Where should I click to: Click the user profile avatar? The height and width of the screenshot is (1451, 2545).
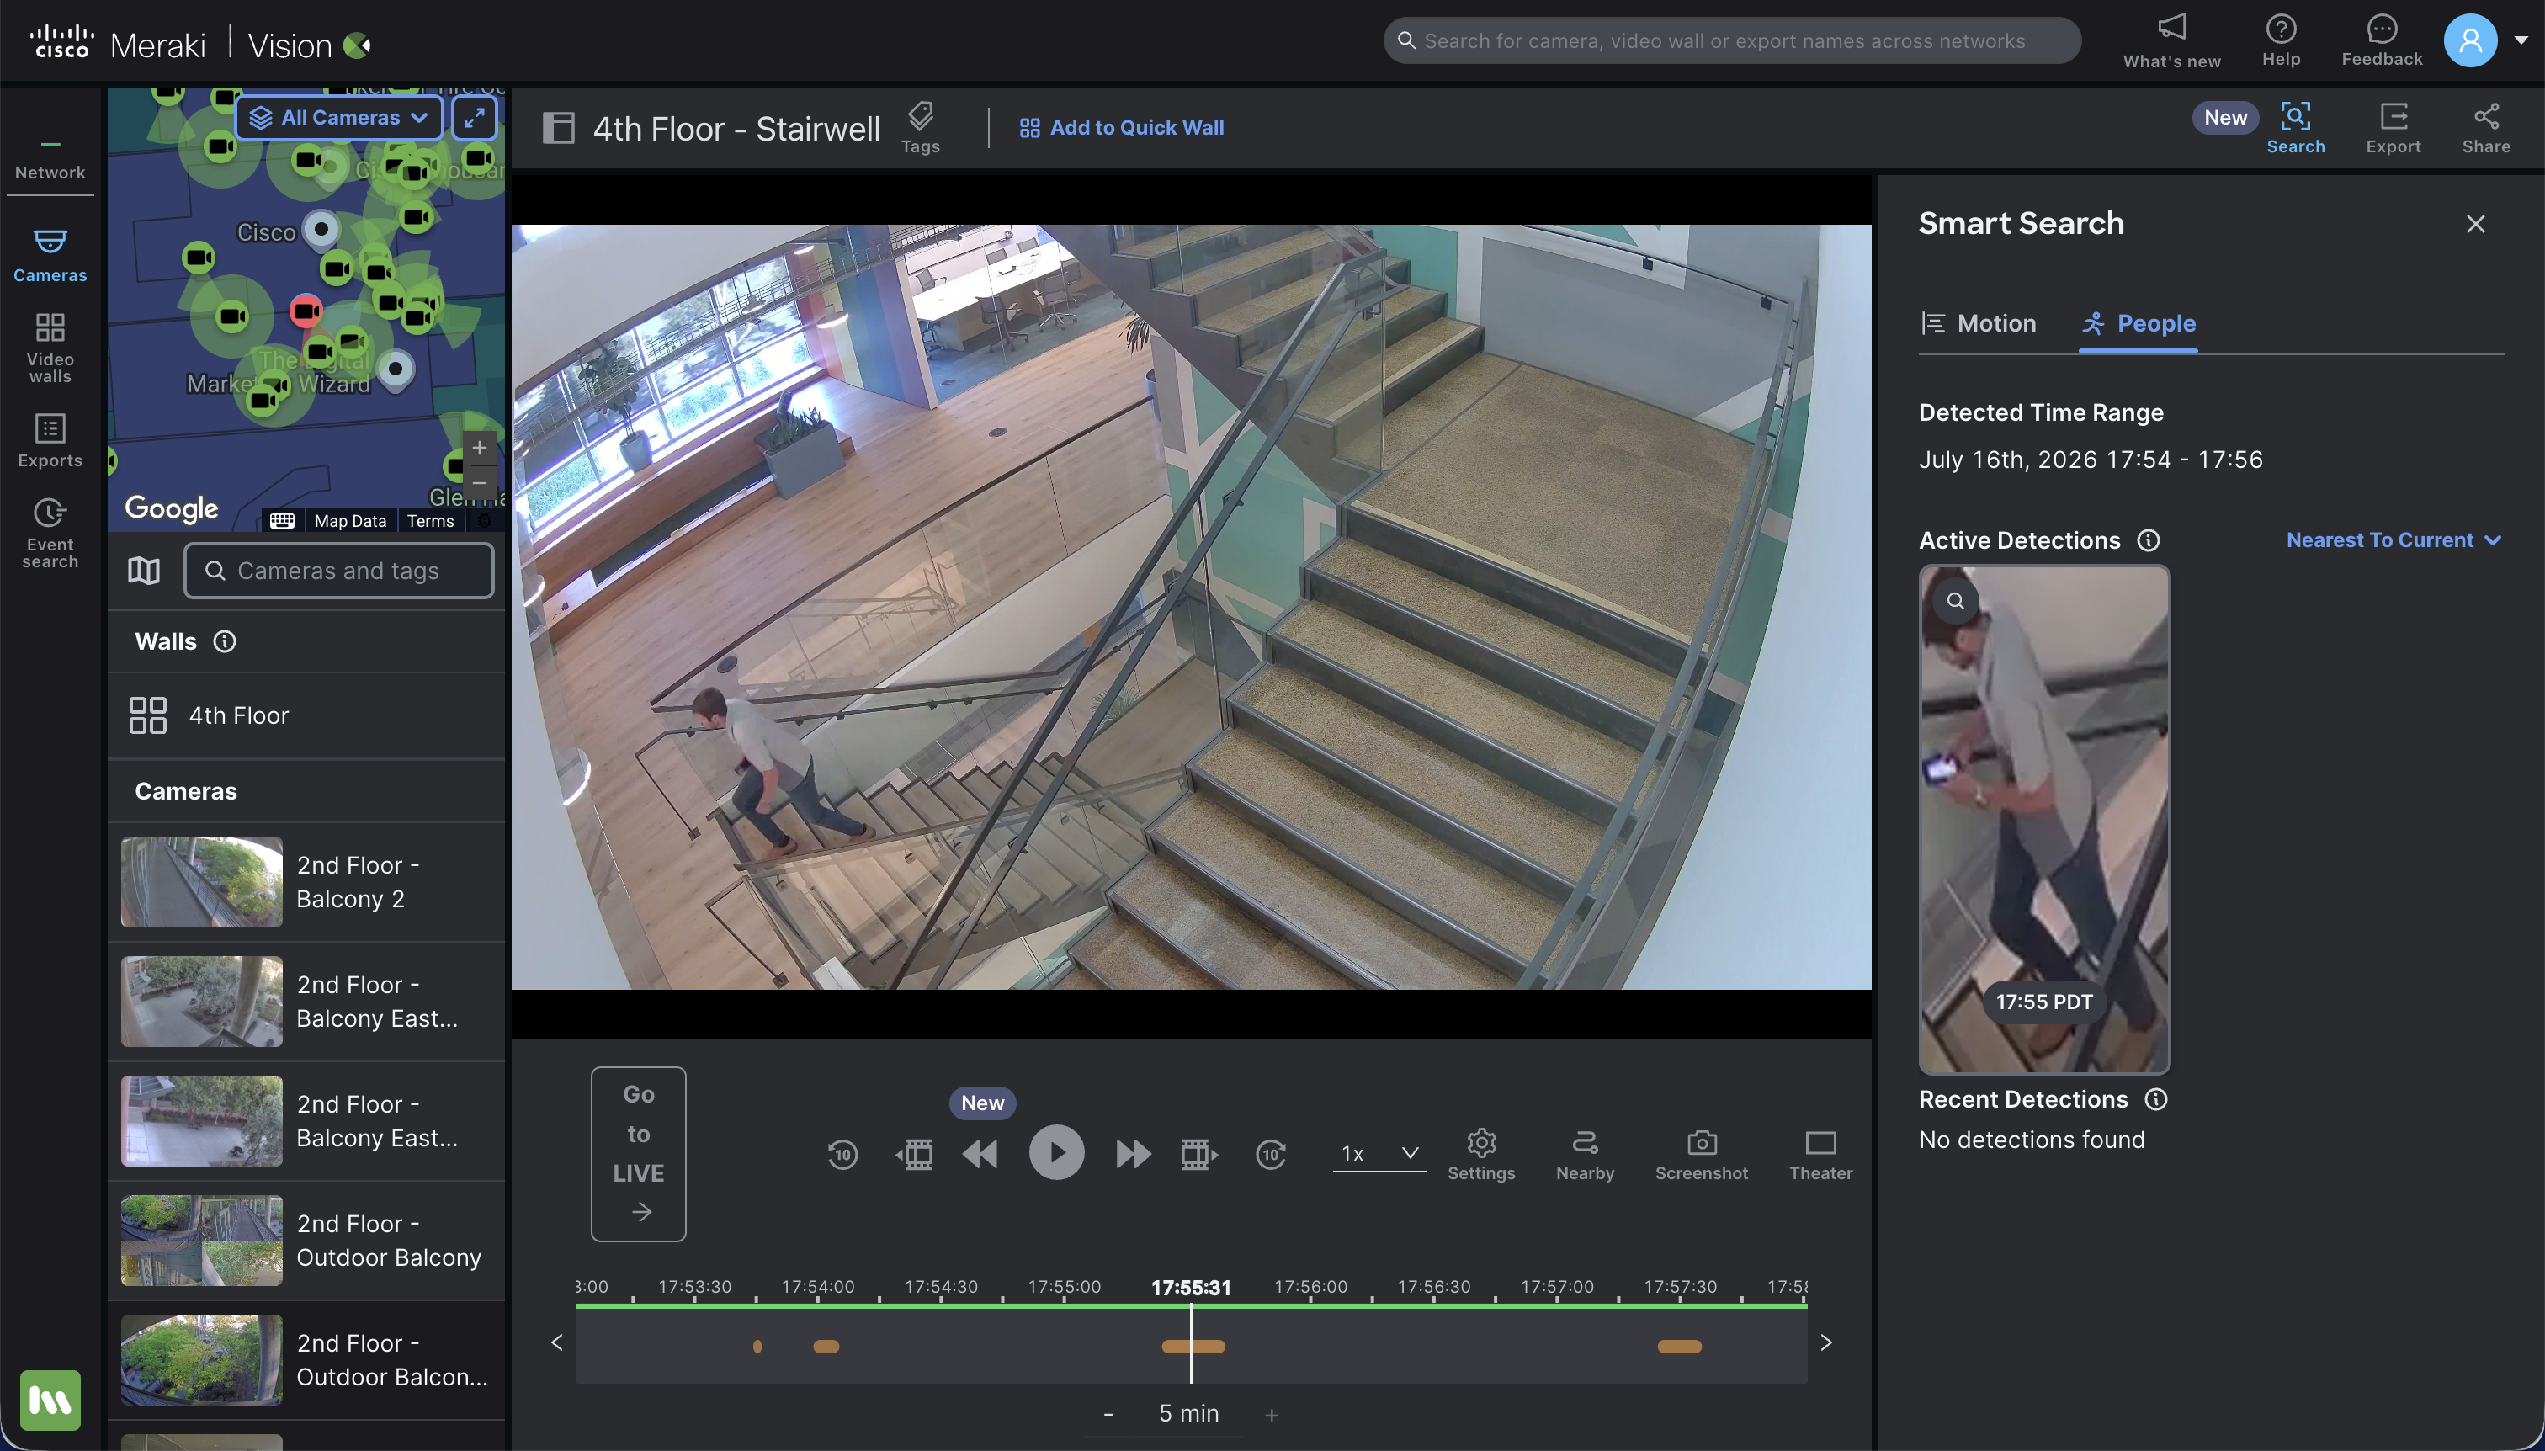tap(2470, 41)
